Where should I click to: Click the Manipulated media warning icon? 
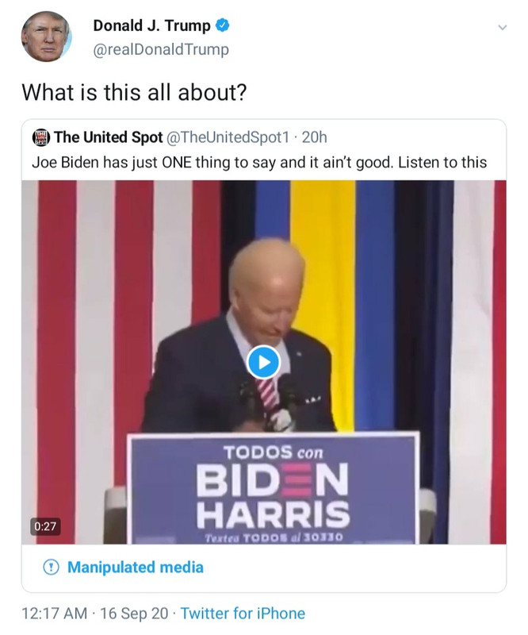pyautogui.click(x=51, y=567)
